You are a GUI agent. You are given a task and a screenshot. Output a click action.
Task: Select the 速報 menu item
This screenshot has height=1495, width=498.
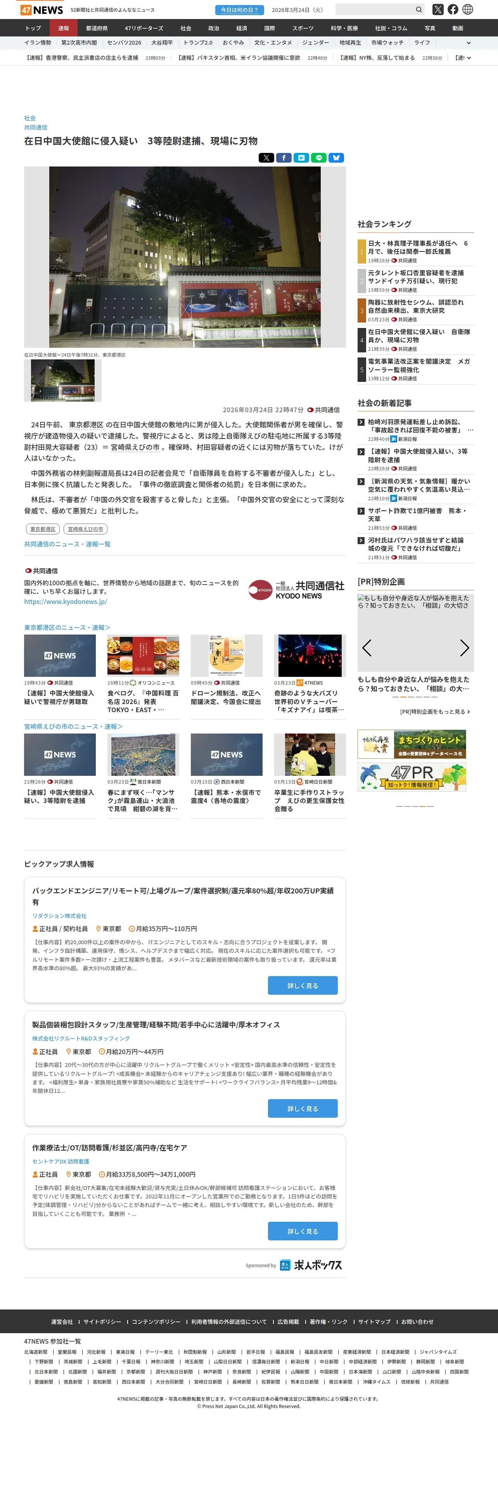tap(63, 28)
